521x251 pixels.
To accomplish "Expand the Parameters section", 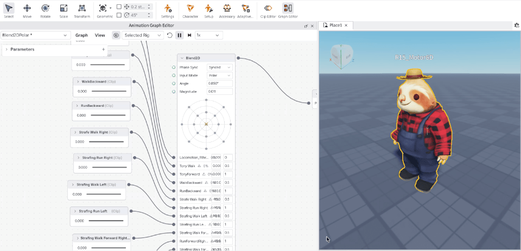I will [7, 49].
